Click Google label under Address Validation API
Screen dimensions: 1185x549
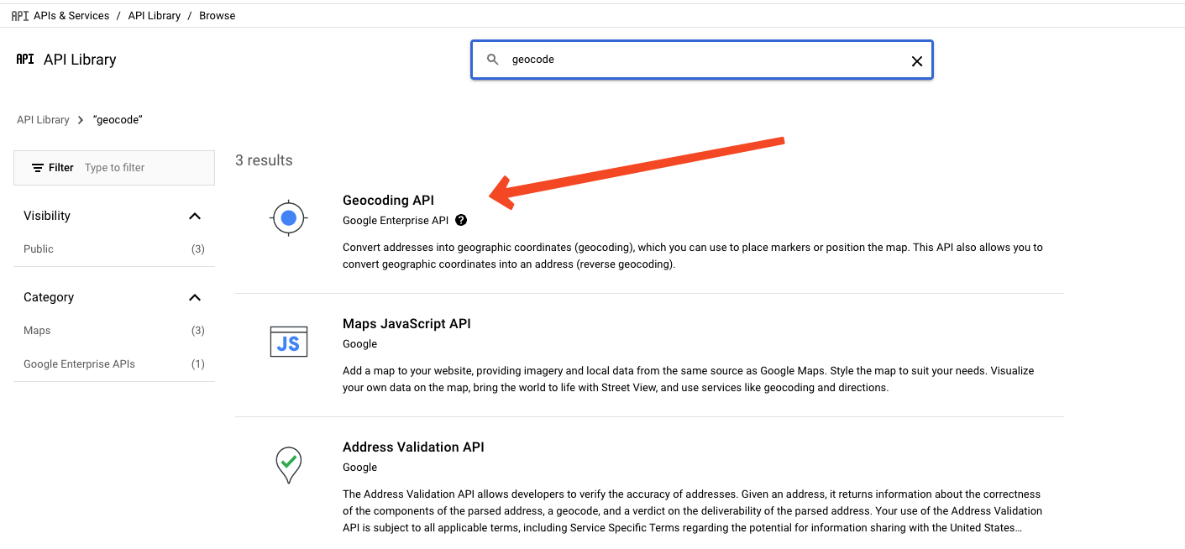tap(359, 468)
